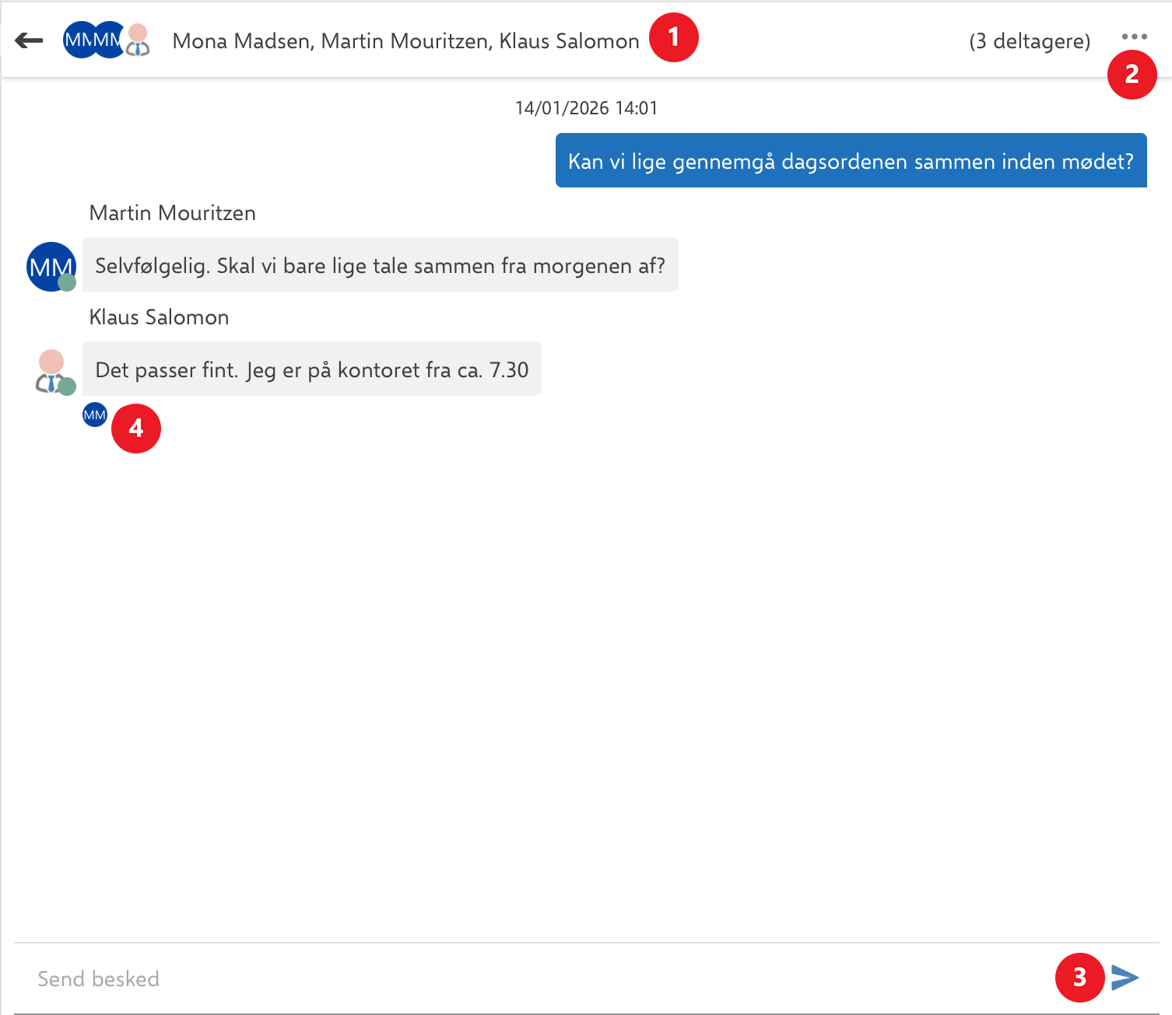Click the sender name "Klaus Salomon" above his message
Image resolution: width=1172 pixels, height=1015 pixels.
click(159, 317)
